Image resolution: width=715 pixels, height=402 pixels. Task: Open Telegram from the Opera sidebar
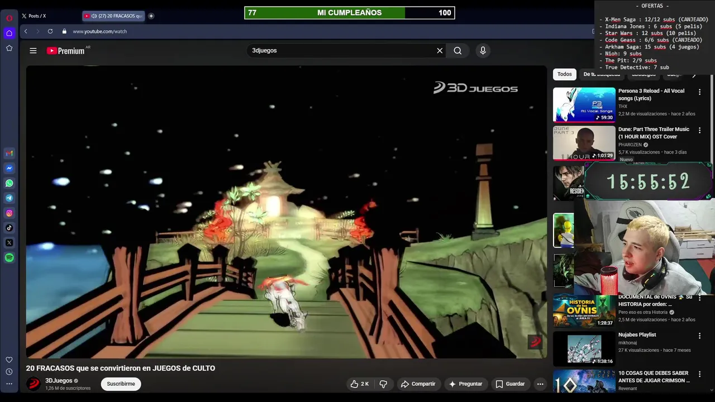pos(9,198)
